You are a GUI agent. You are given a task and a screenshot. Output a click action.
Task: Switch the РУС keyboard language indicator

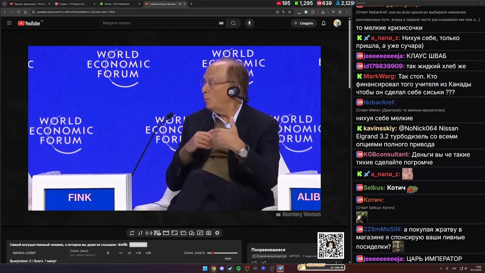click(454, 268)
